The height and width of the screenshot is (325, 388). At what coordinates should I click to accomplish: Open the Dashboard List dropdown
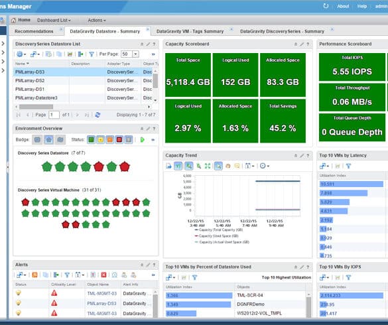(x=54, y=21)
